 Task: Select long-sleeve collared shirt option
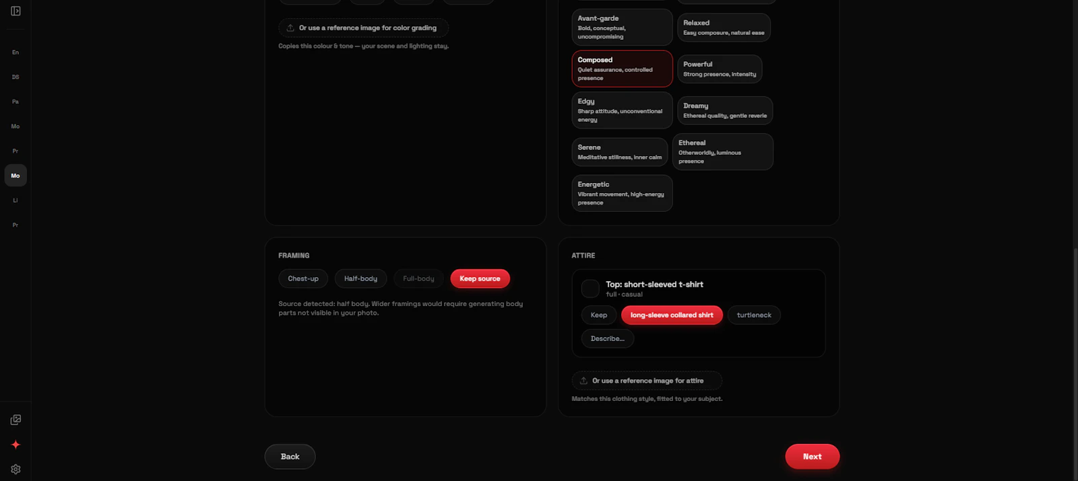tap(672, 315)
